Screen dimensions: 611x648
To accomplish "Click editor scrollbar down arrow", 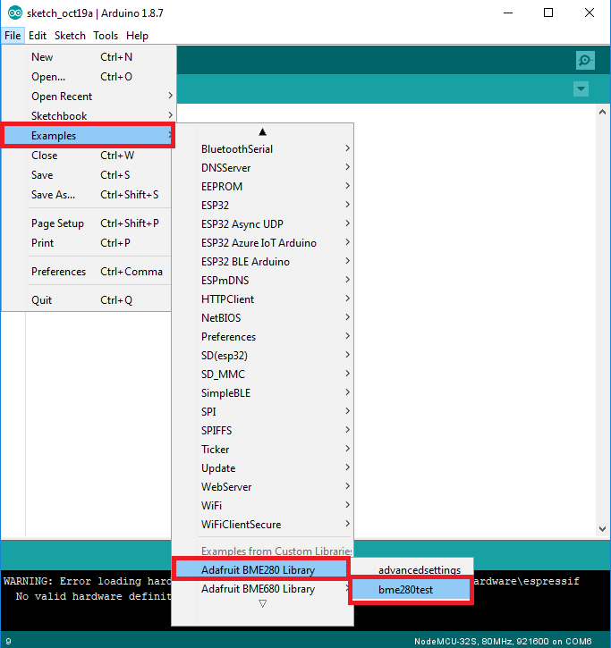I will click(x=602, y=529).
